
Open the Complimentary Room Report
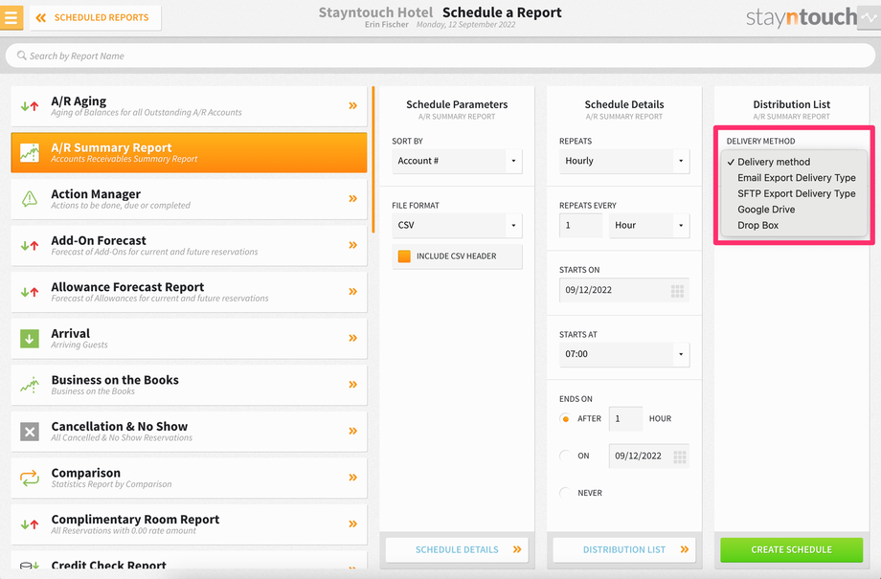point(189,525)
